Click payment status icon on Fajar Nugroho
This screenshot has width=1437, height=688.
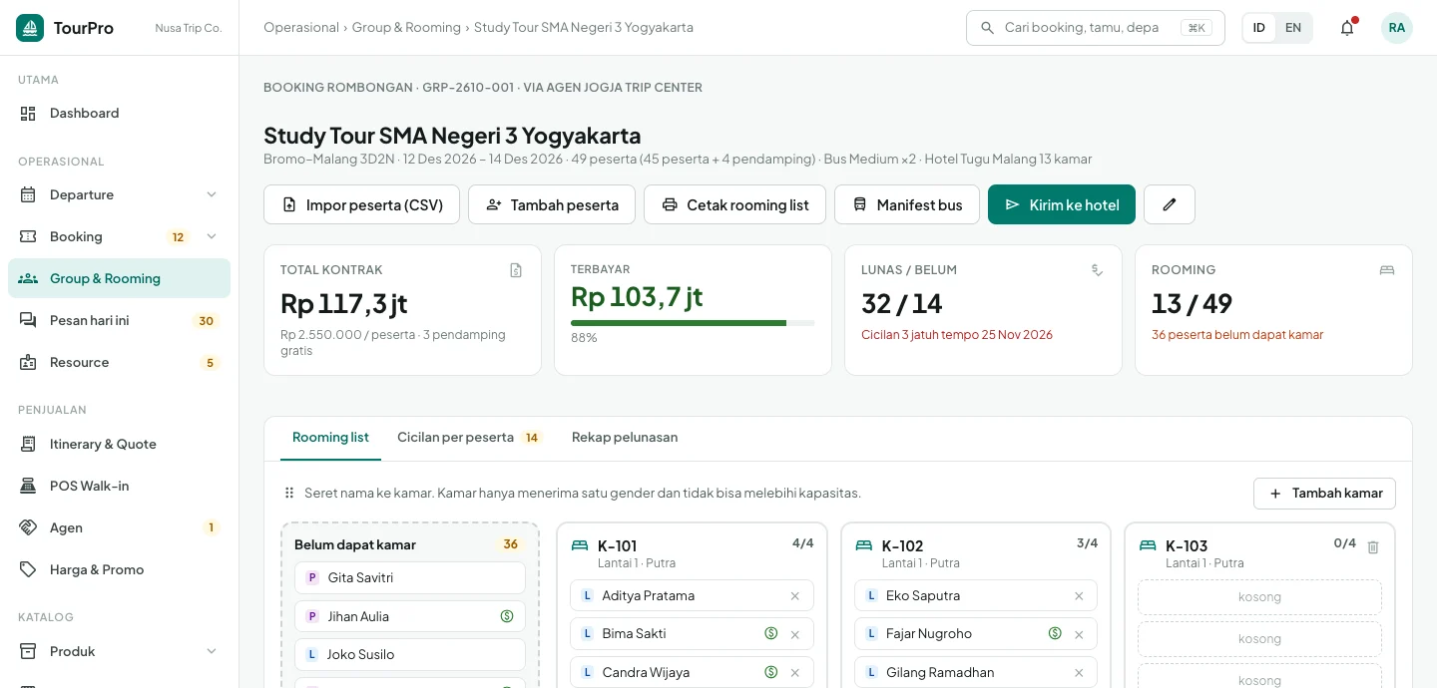click(1055, 633)
